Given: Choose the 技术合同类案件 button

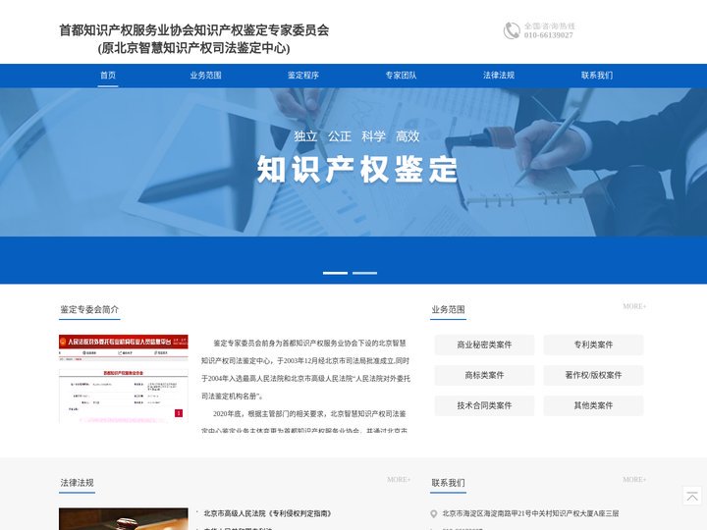Looking at the screenshot, I should tap(484, 405).
